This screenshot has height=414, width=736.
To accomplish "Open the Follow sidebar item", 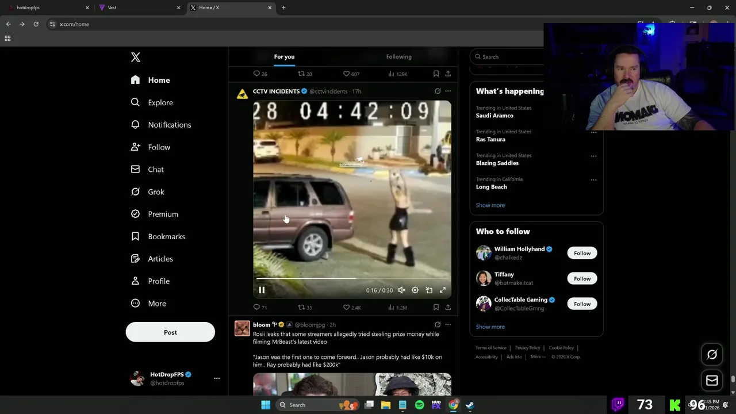I will pyautogui.click(x=151, y=147).
